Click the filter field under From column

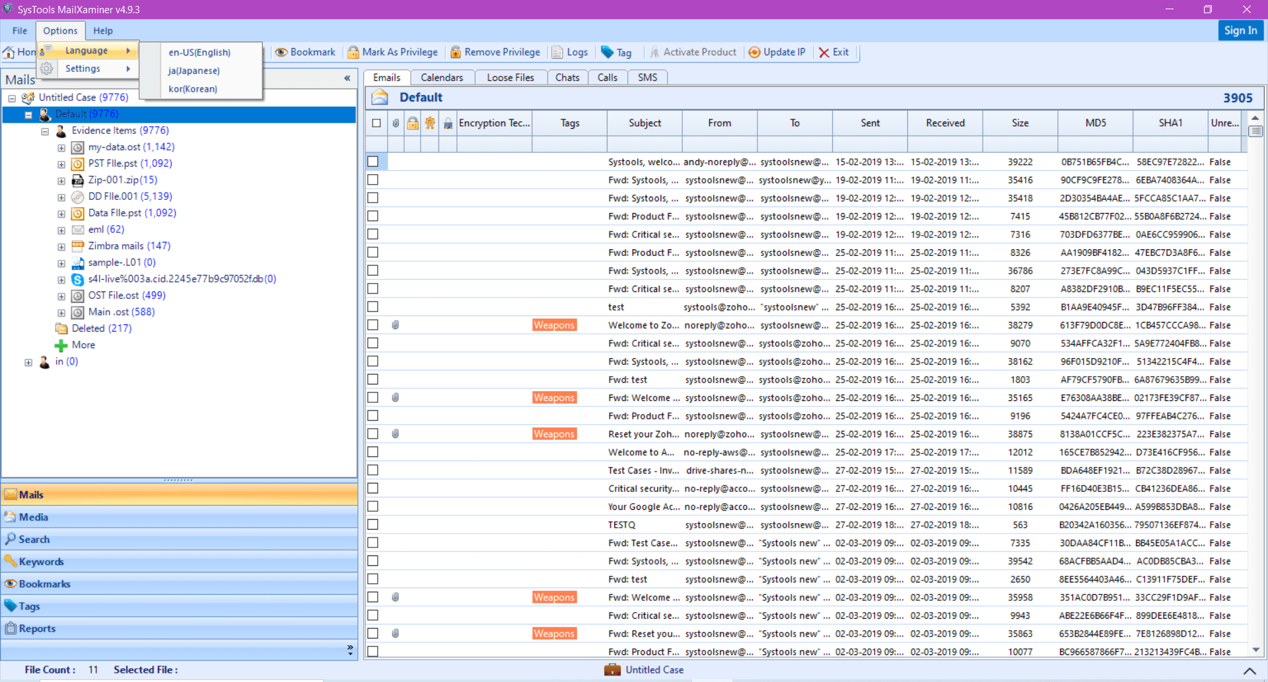720,144
